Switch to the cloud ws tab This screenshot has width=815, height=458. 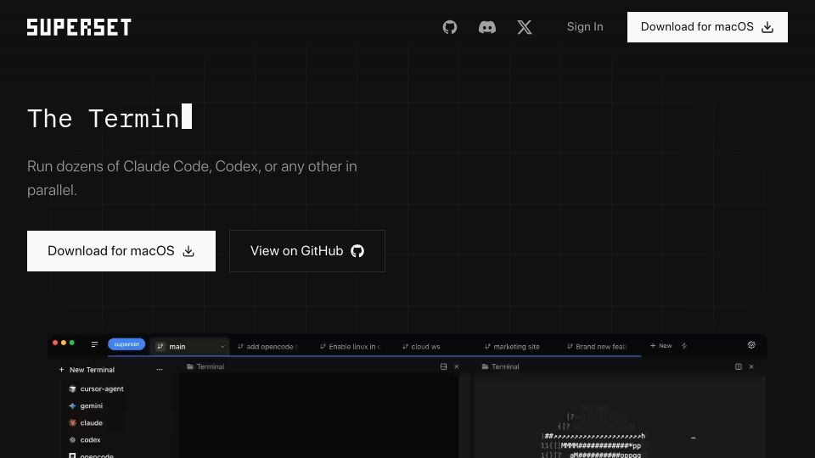click(422, 346)
